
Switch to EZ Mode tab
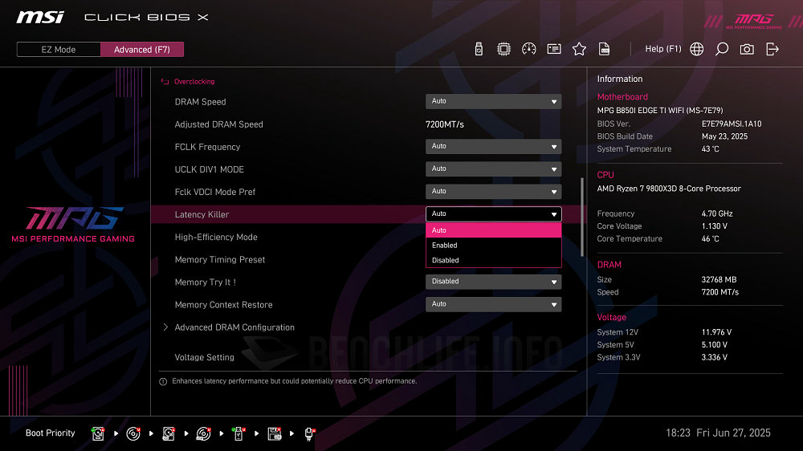tap(59, 50)
